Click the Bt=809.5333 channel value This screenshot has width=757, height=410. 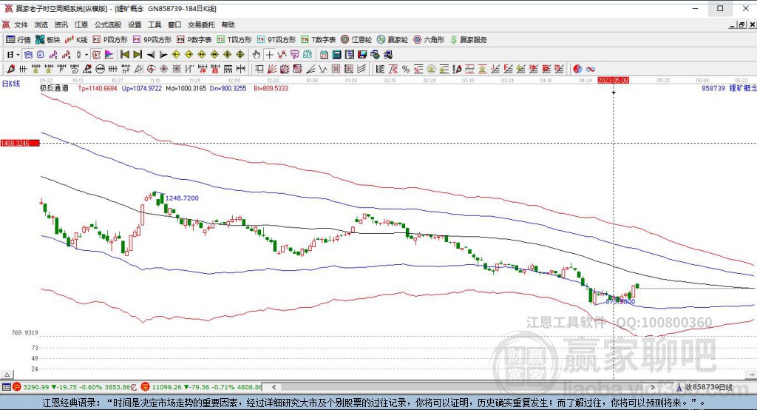pos(271,88)
